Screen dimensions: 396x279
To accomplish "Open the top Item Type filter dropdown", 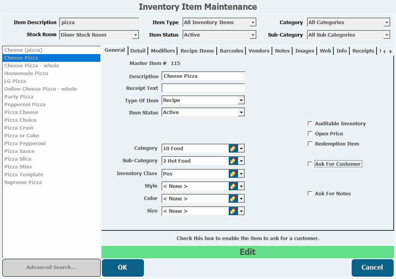I will [253, 23].
